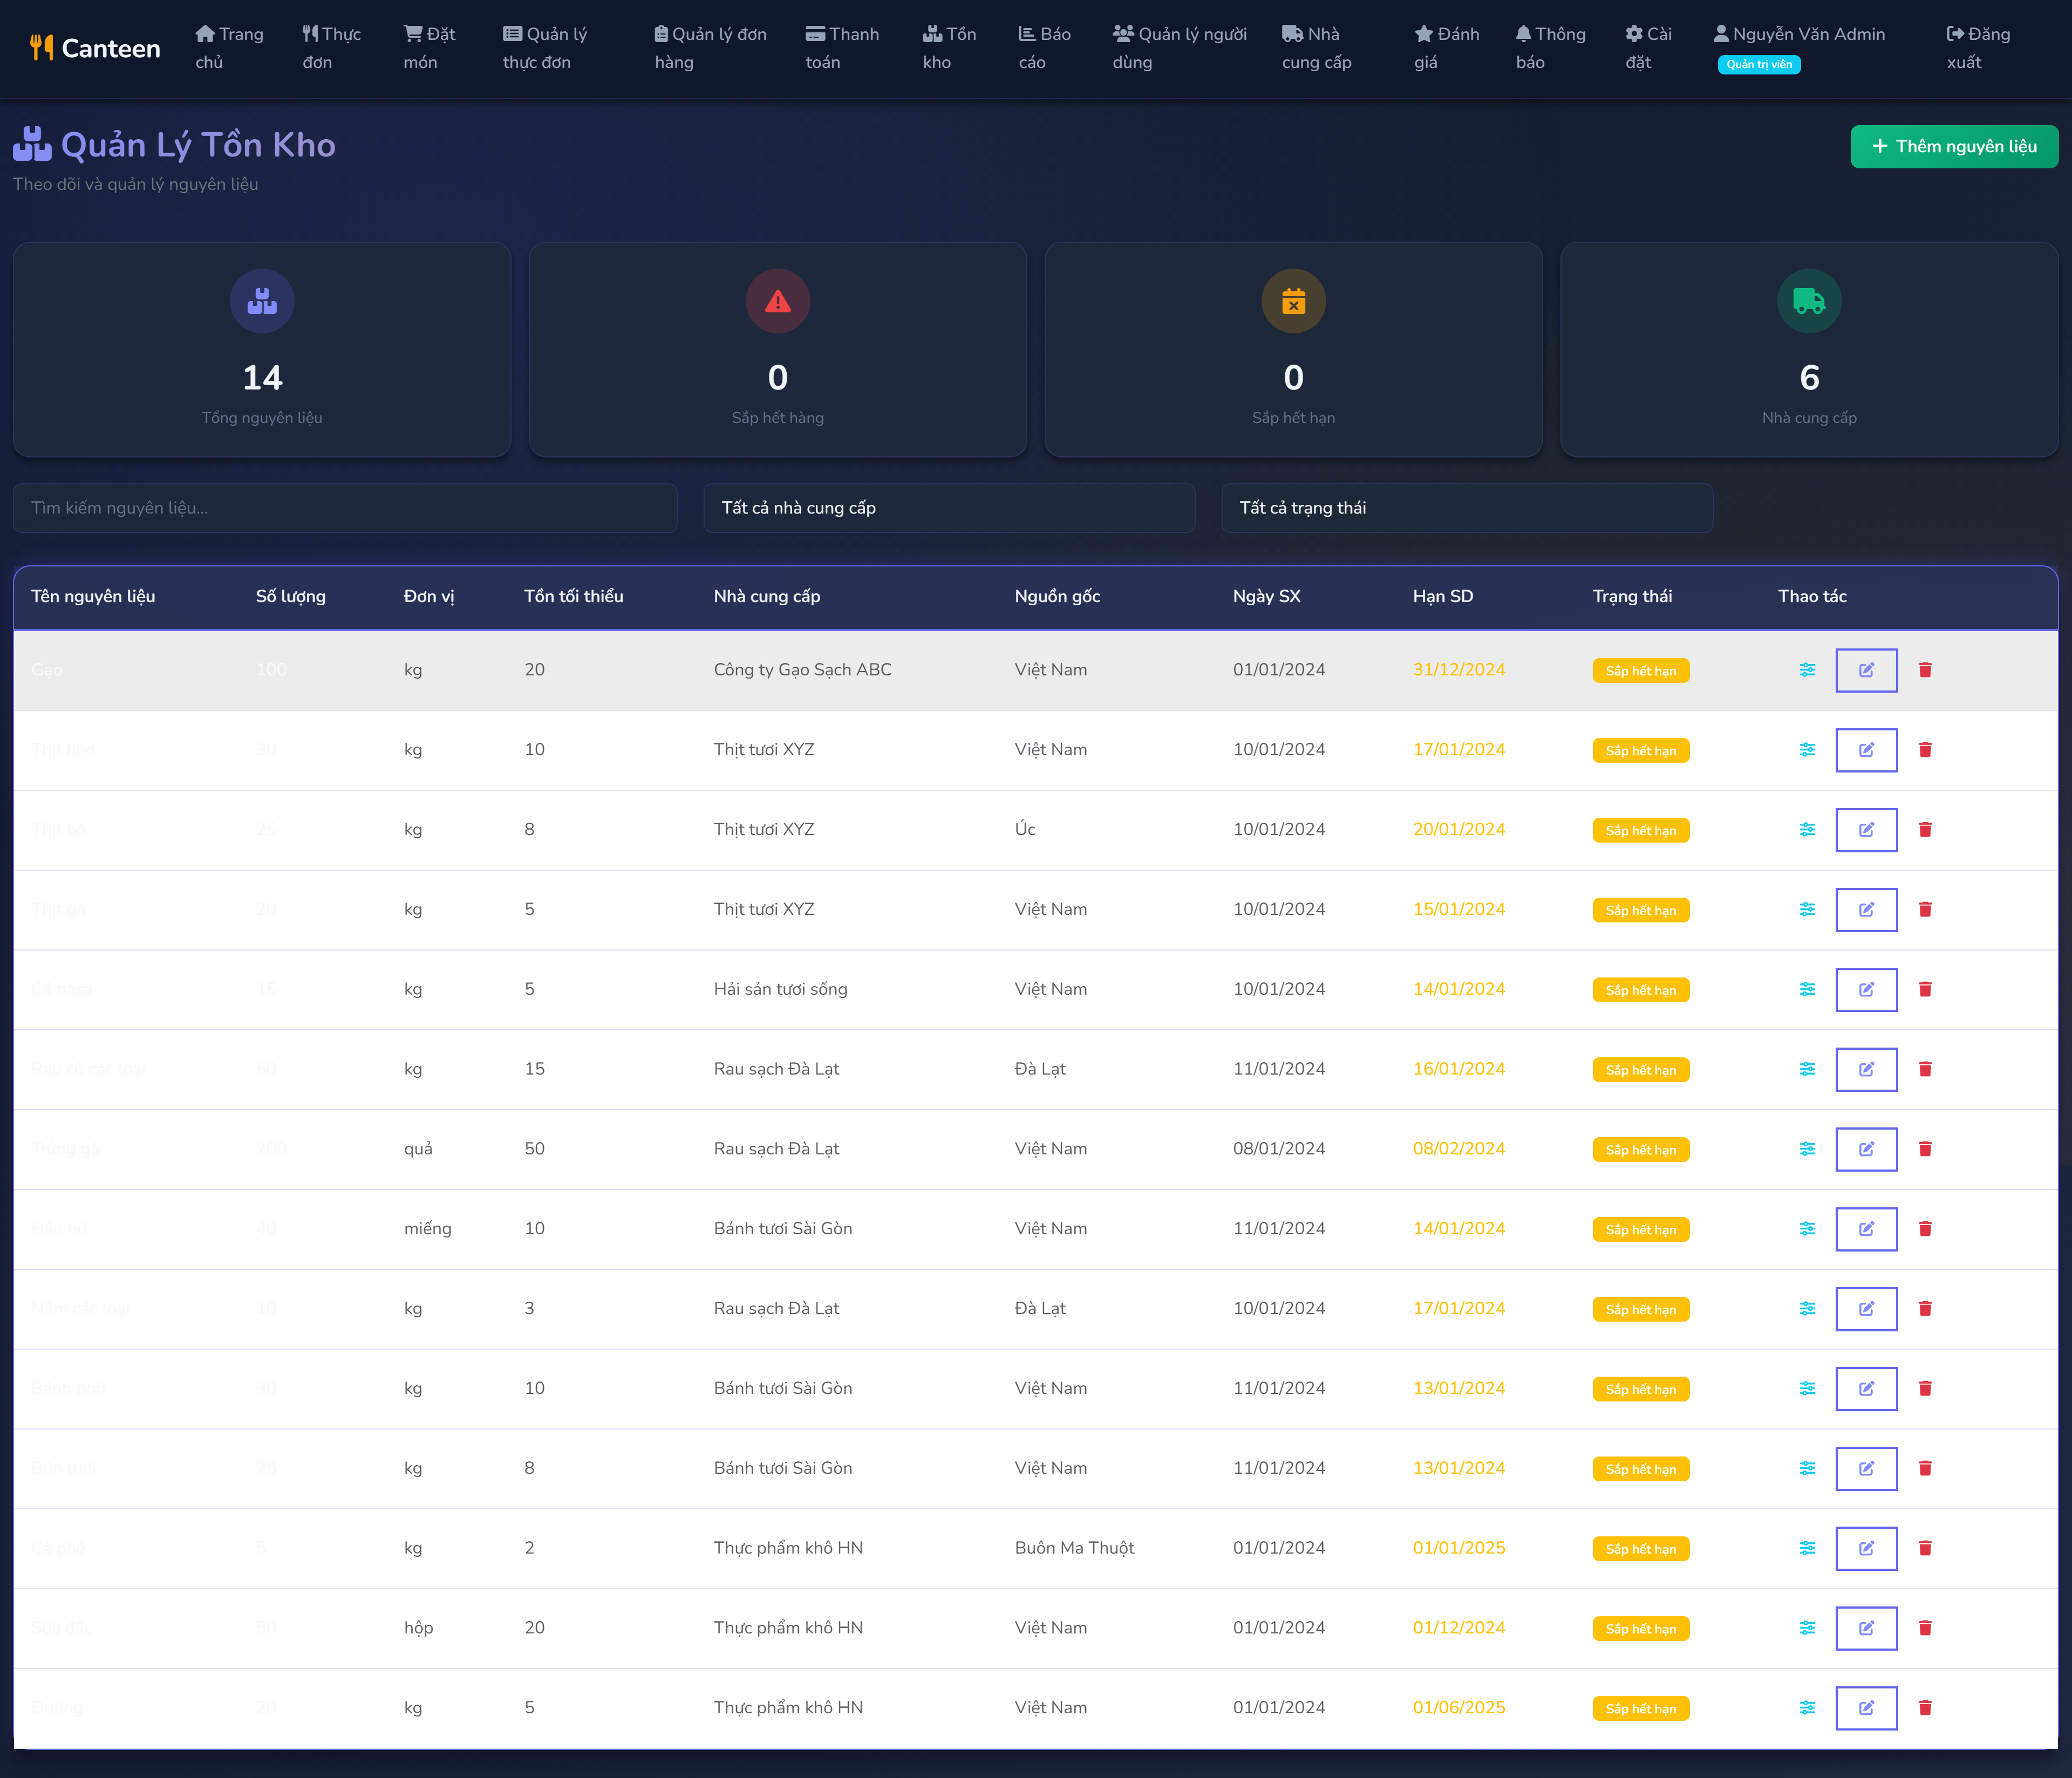Screen dimensions: 2072x1778
Task: Click Thêm nguyên liệu button
Action: pyautogui.click(x=1954, y=146)
